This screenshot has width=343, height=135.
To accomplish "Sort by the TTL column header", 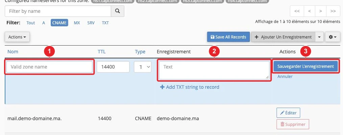I will pyautogui.click(x=101, y=52).
